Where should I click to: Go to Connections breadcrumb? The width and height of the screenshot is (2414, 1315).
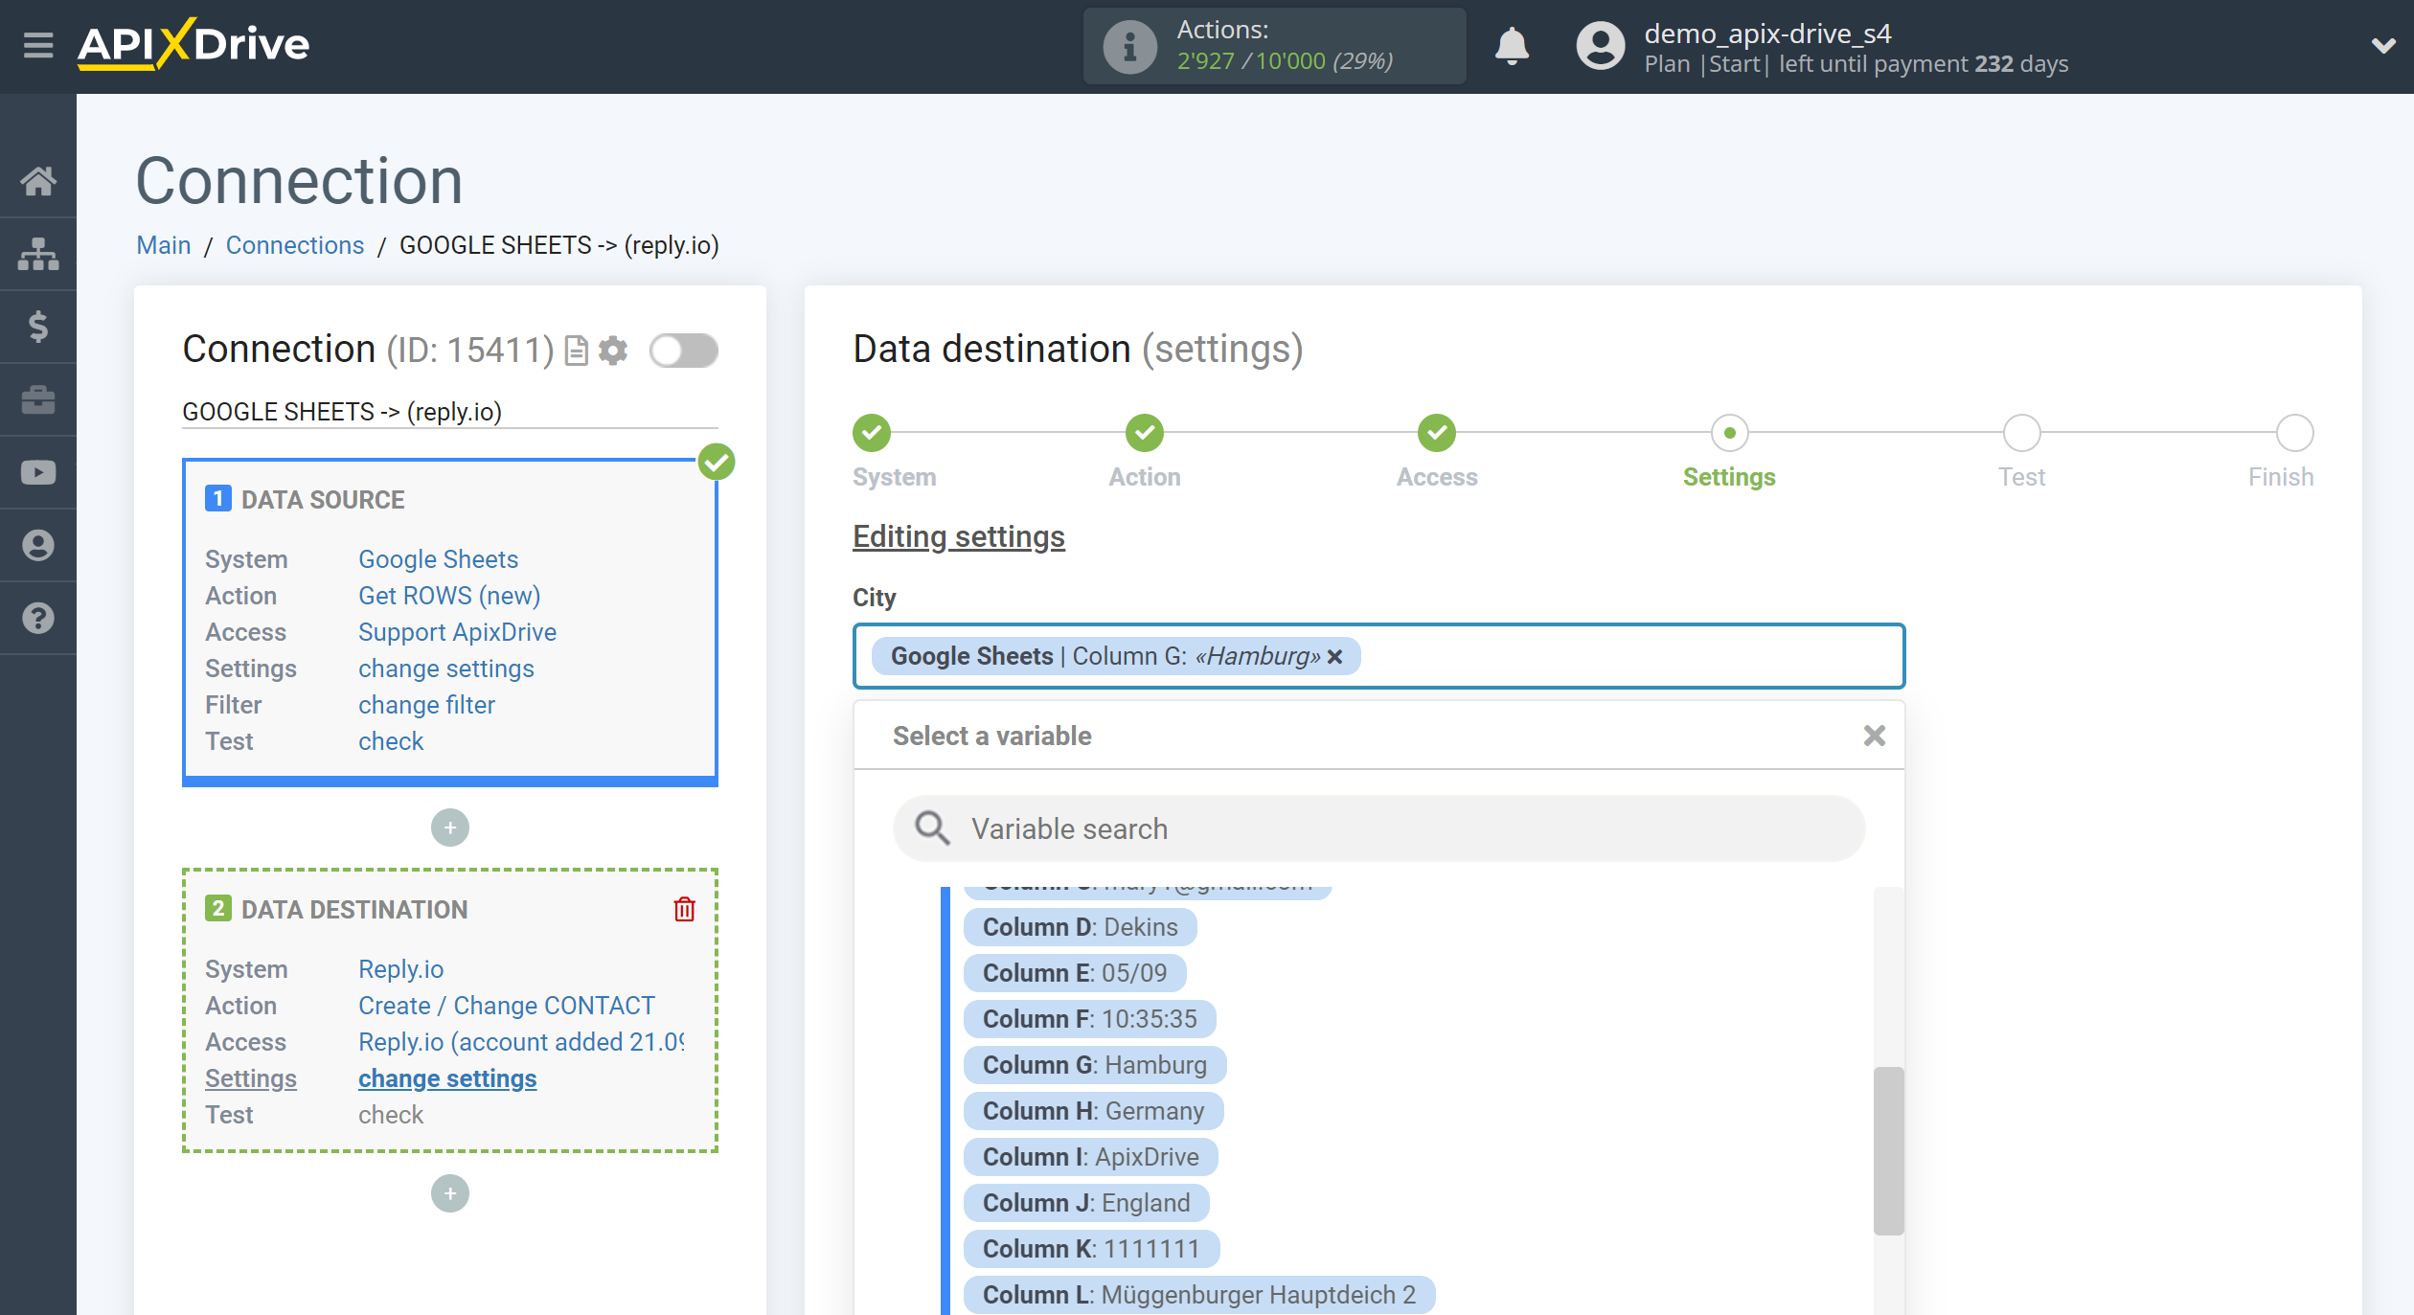(295, 245)
